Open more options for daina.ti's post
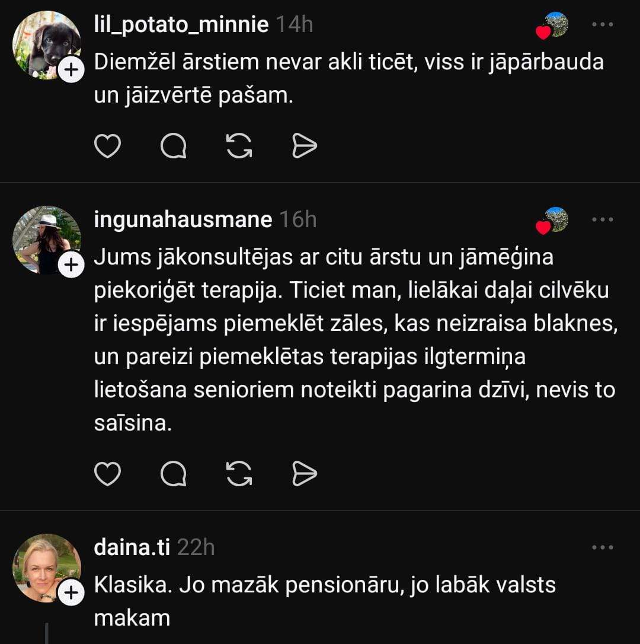Screen dimensions: 640x644 coord(602,547)
